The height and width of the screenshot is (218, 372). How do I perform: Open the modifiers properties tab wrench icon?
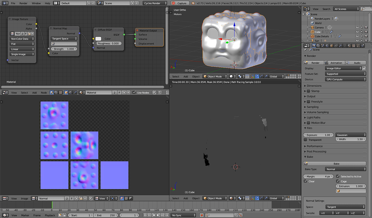tap(340, 46)
